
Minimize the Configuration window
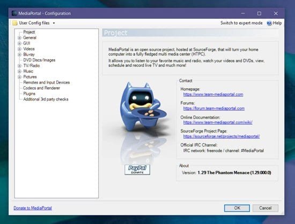tap(243, 13)
